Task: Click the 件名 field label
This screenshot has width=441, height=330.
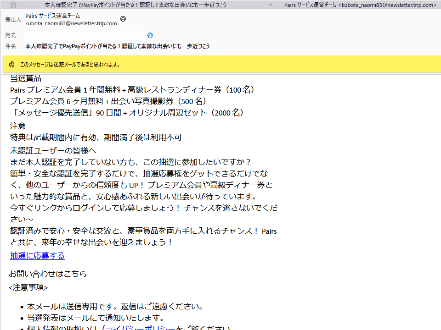Action: [10, 46]
